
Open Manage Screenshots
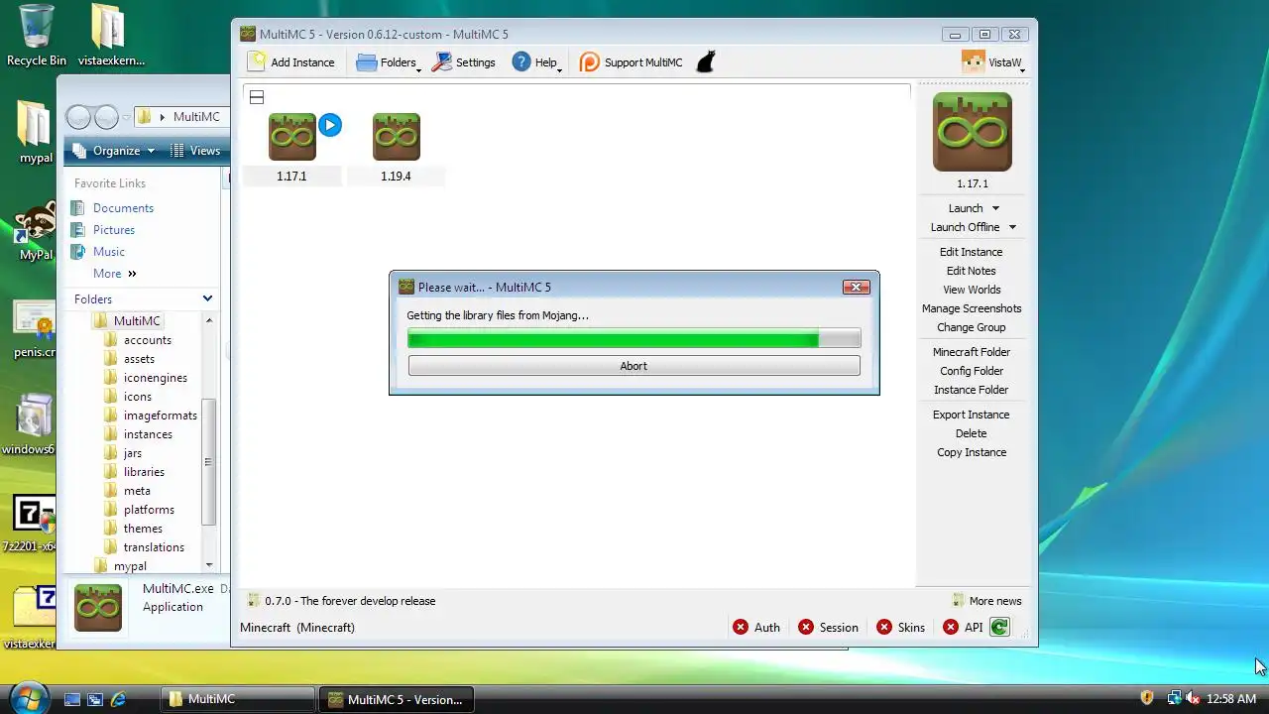point(972,308)
